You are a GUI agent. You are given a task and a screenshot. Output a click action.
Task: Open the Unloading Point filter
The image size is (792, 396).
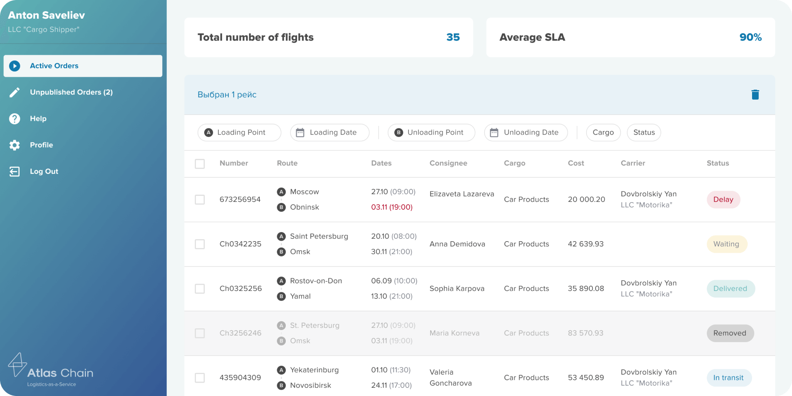pyautogui.click(x=431, y=132)
